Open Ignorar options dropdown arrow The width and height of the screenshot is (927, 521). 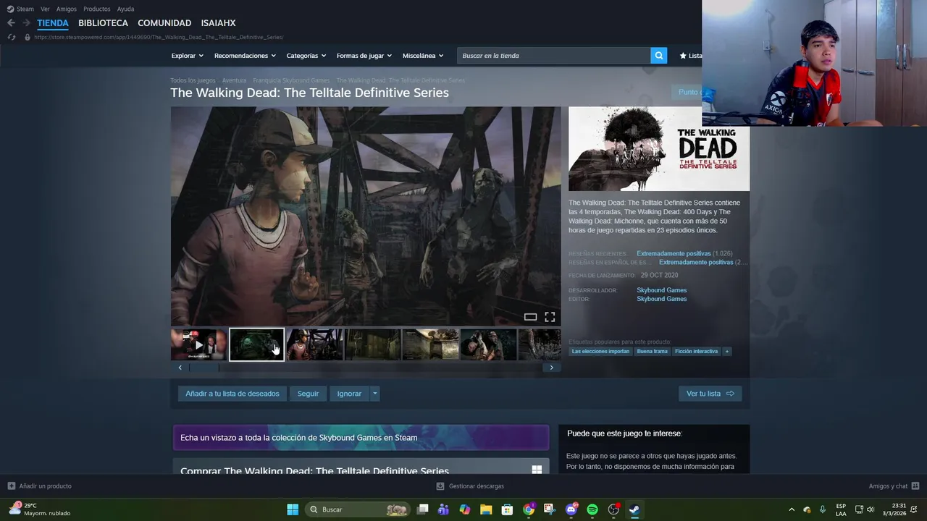coord(374,394)
